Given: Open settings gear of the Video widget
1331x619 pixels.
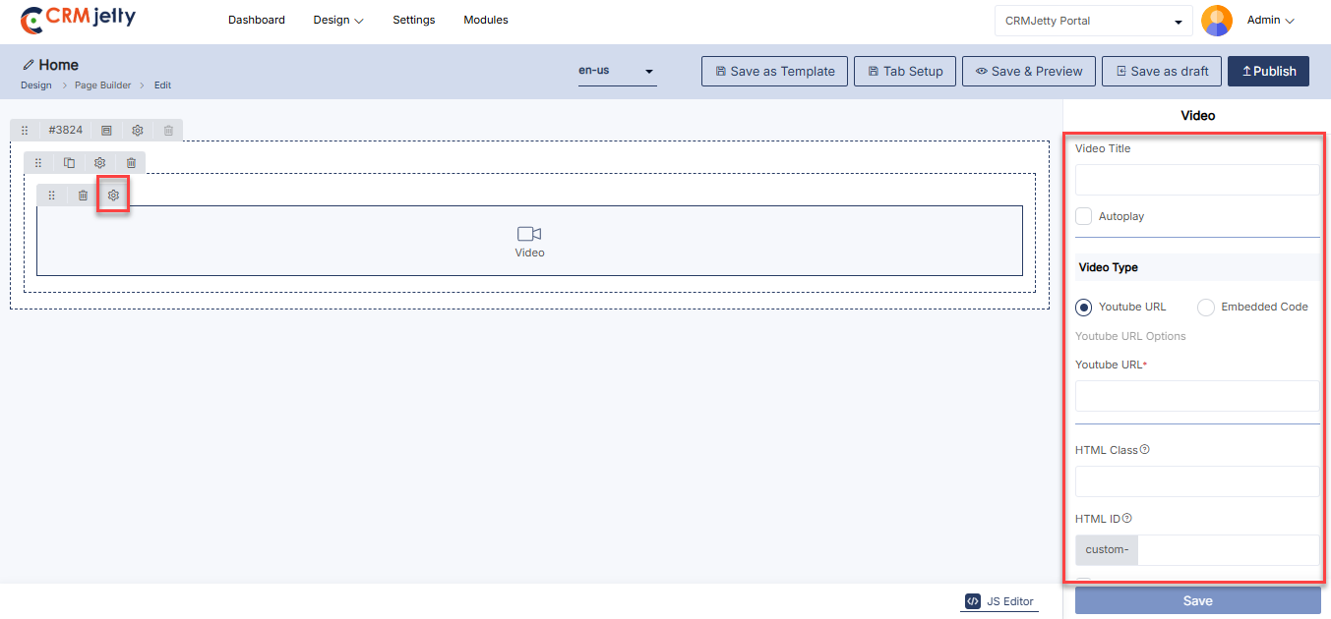Looking at the screenshot, I should (x=113, y=196).
